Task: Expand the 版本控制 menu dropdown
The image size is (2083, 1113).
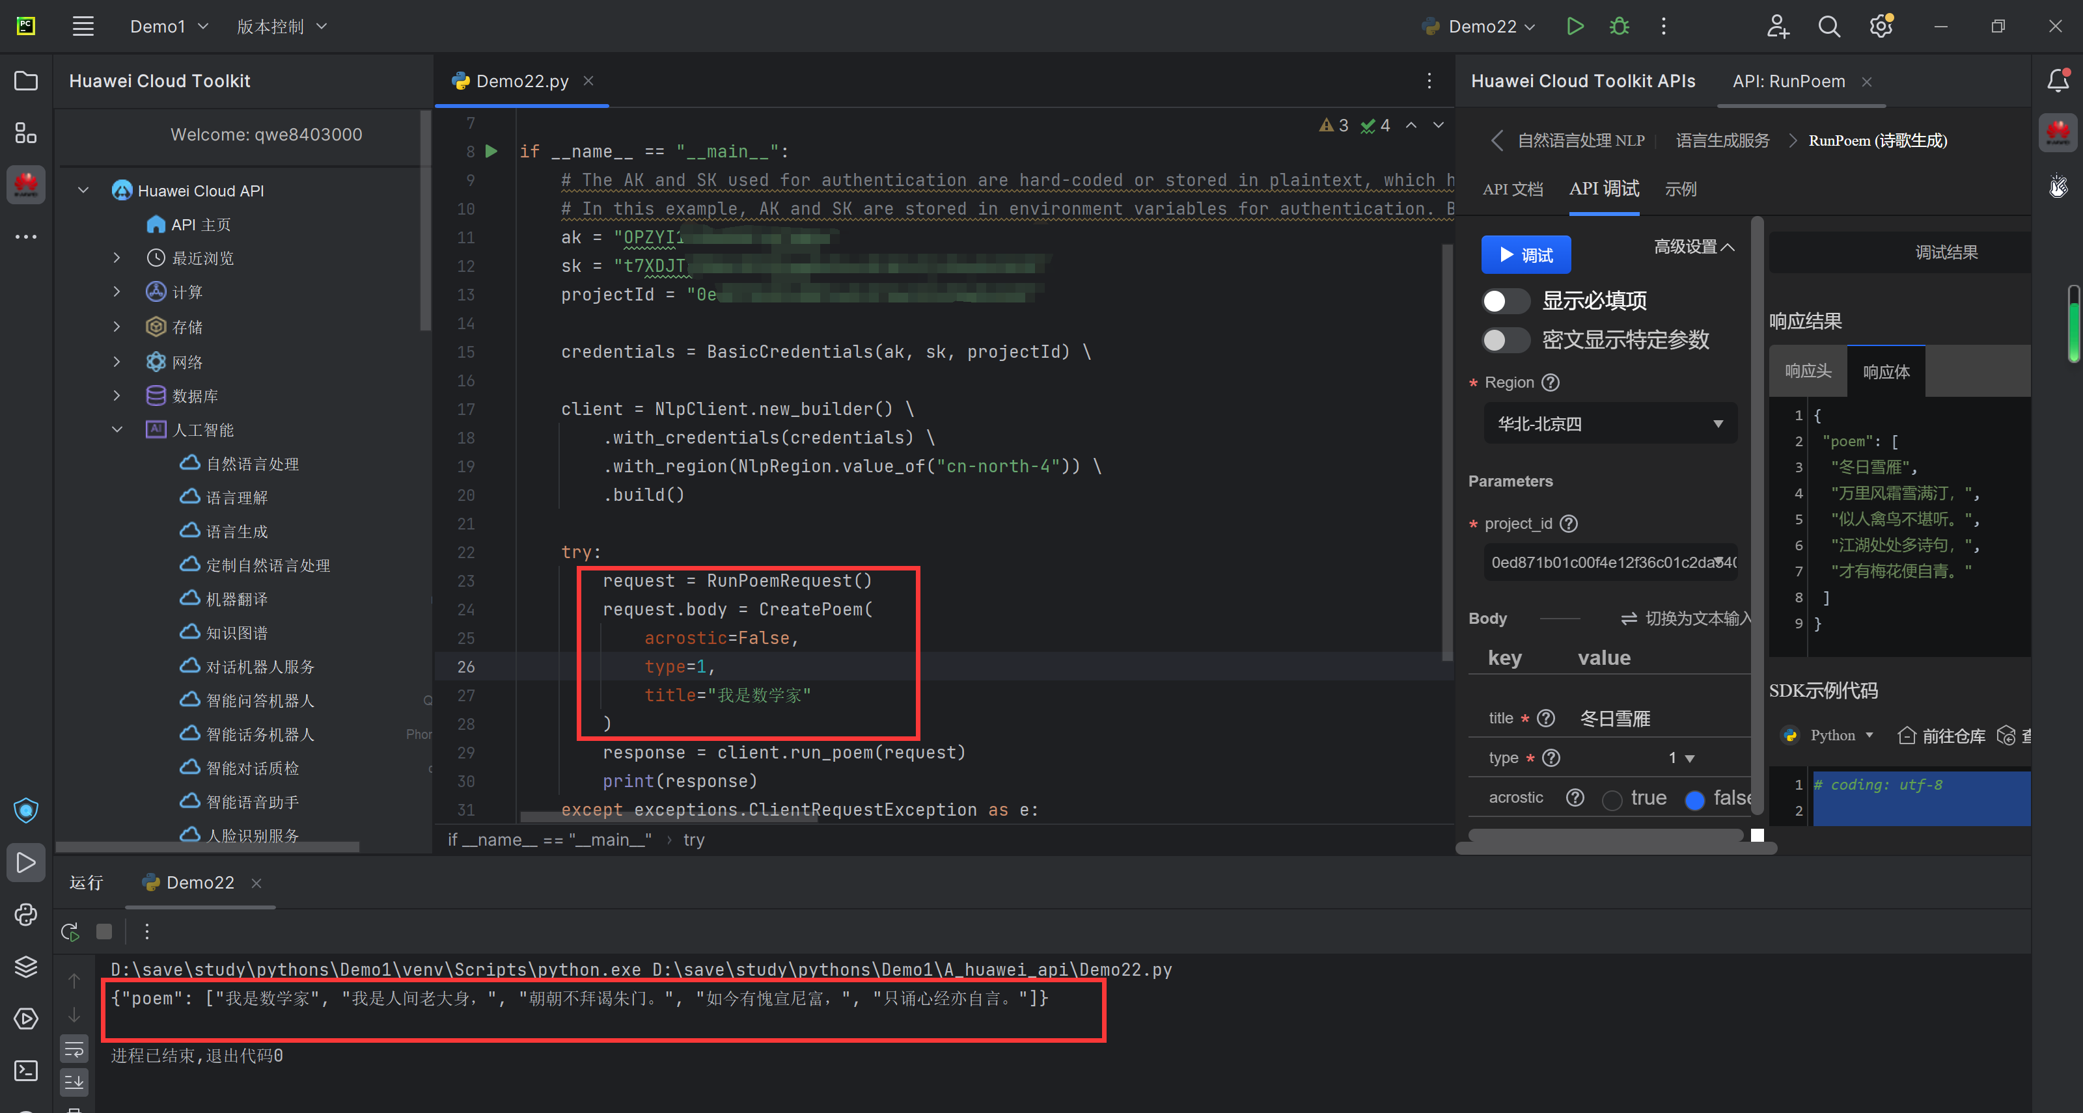Action: click(x=283, y=26)
